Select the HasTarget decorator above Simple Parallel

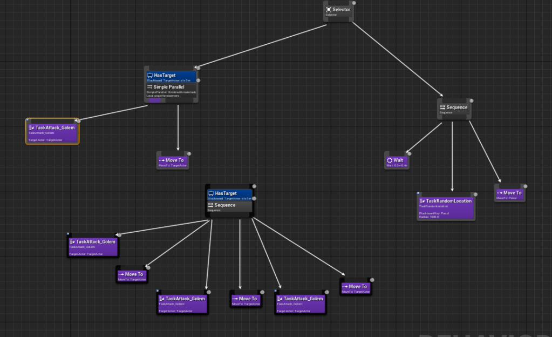click(x=172, y=77)
